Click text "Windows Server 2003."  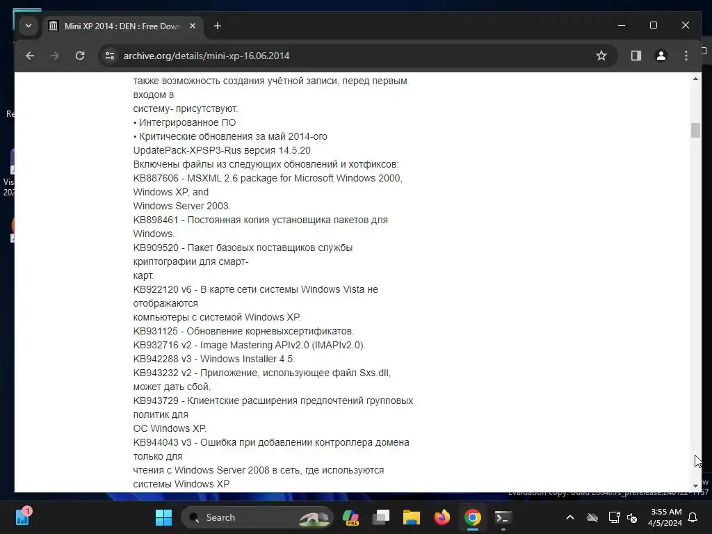tap(182, 206)
